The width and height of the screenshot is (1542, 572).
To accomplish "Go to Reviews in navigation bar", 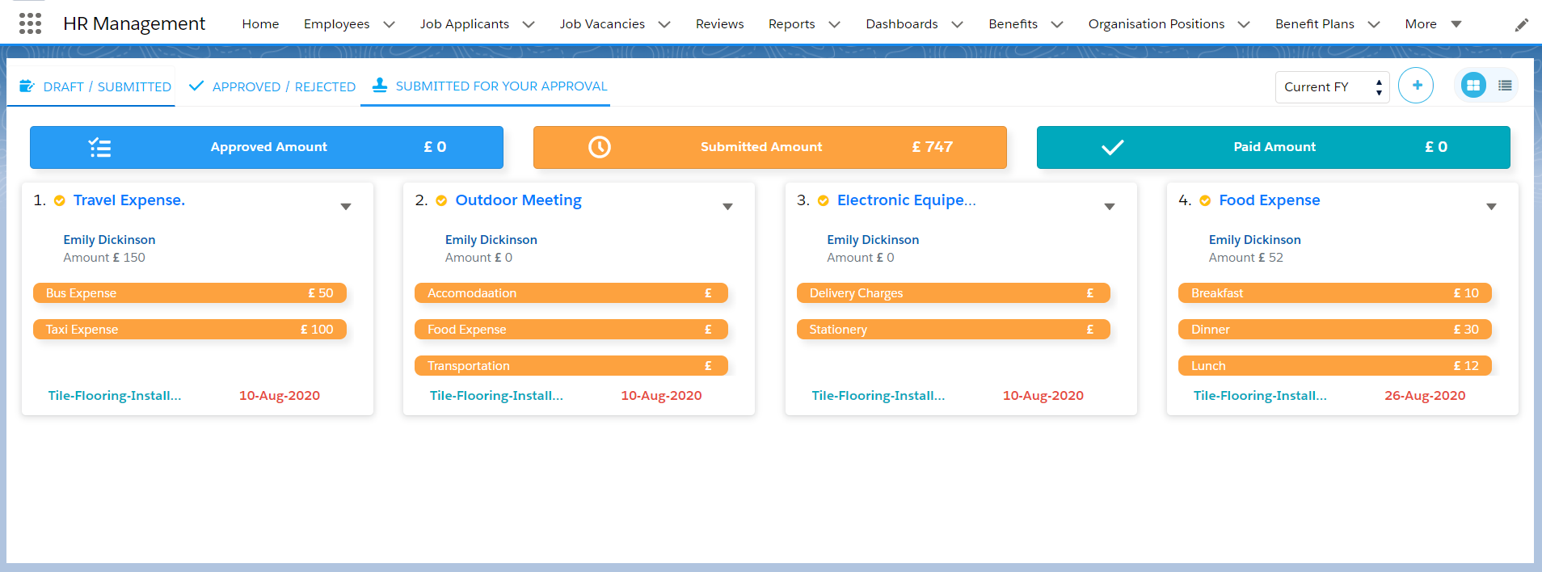I will (719, 24).
